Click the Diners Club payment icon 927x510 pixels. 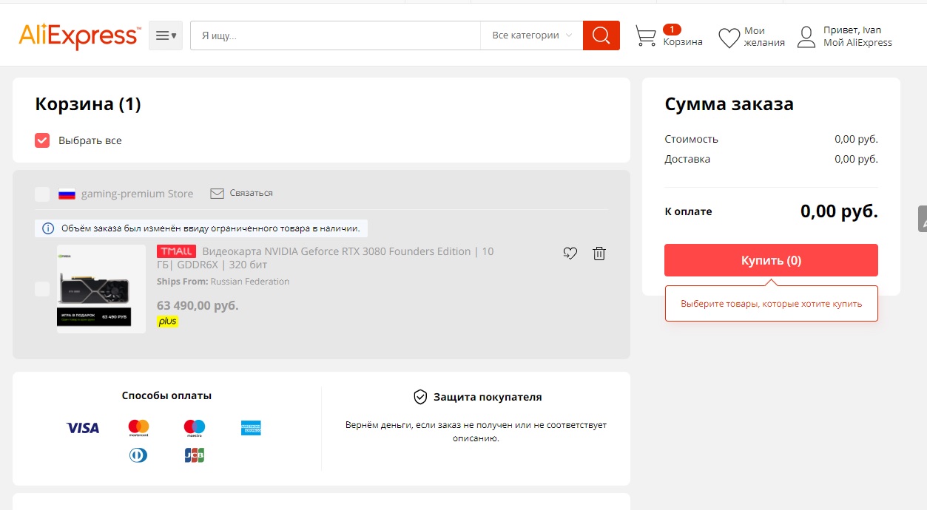pyautogui.click(x=138, y=455)
